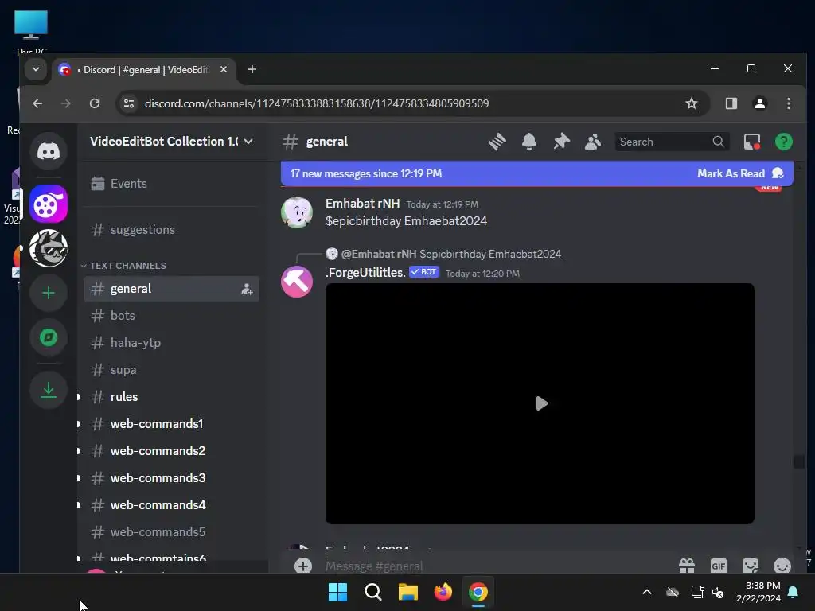The height and width of the screenshot is (611, 815).
Task: Toggle member list icon
Action: 593,142
